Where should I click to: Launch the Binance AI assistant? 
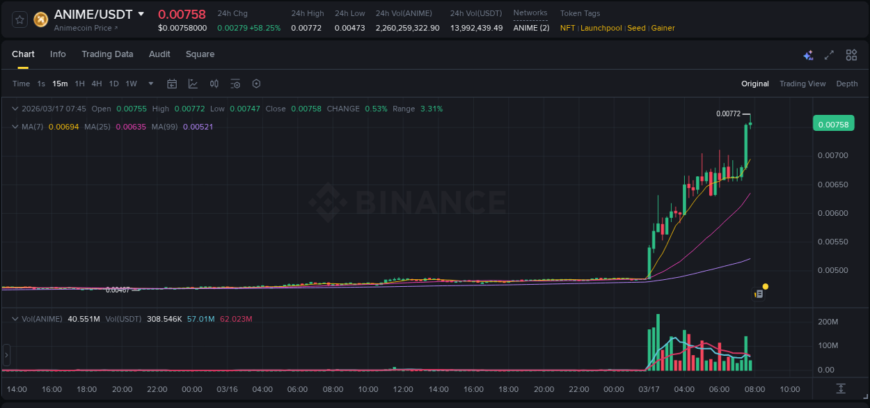808,54
